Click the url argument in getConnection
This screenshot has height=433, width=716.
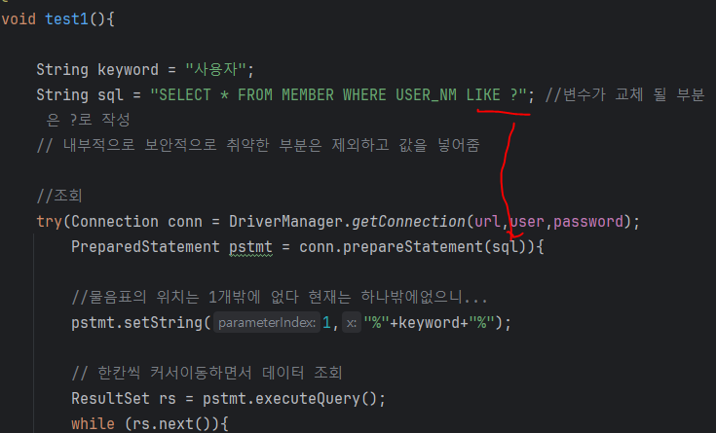tap(487, 222)
